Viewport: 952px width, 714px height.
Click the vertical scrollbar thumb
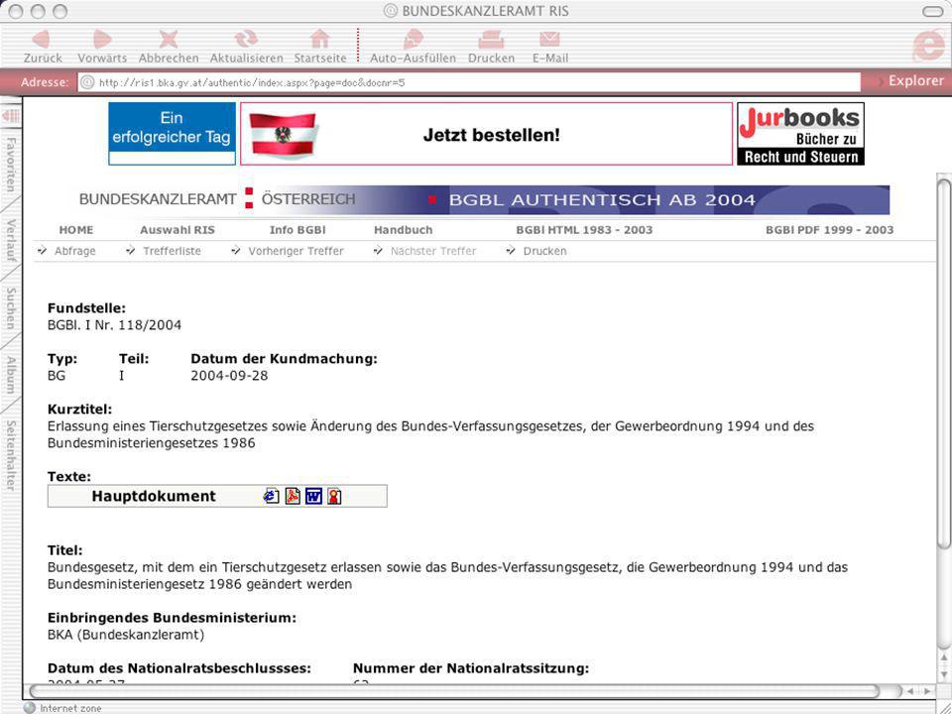pyautogui.click(x=943, y=364)
